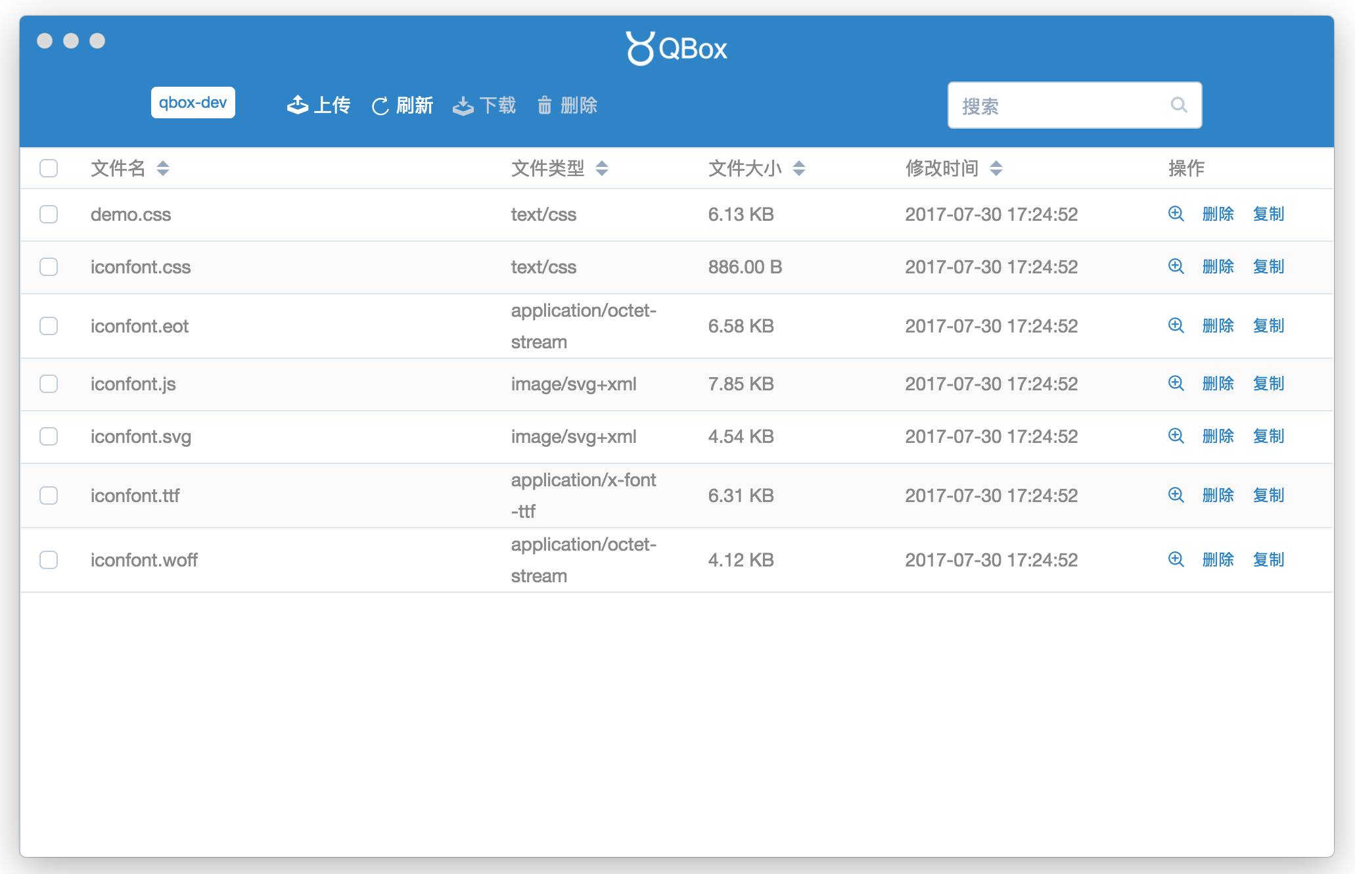Delete iconfont.eot via its 删除 link
1355x874 pixels.
pyautogui.click(x=1218, y=325)
